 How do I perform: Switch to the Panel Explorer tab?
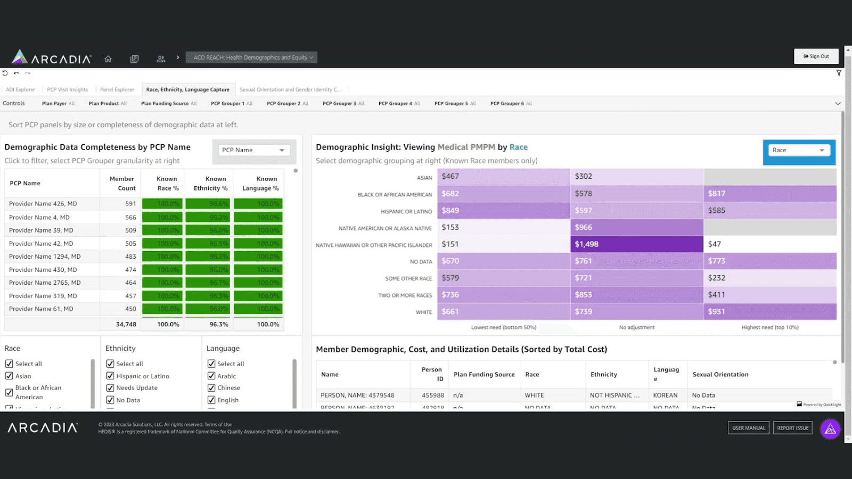117,89
